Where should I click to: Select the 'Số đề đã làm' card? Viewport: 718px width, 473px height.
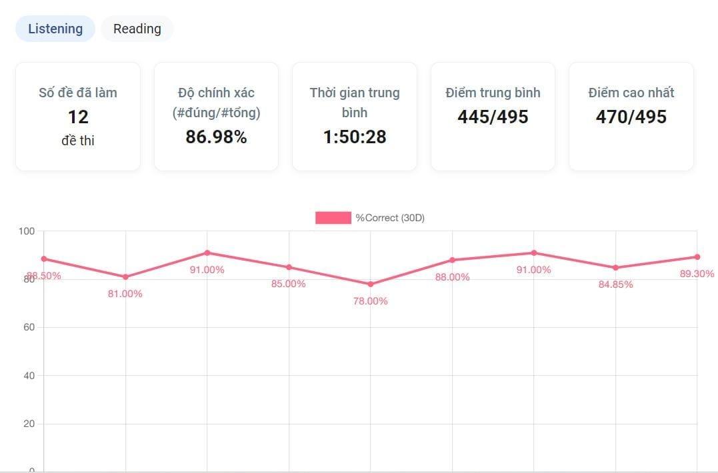click(78, 117)
